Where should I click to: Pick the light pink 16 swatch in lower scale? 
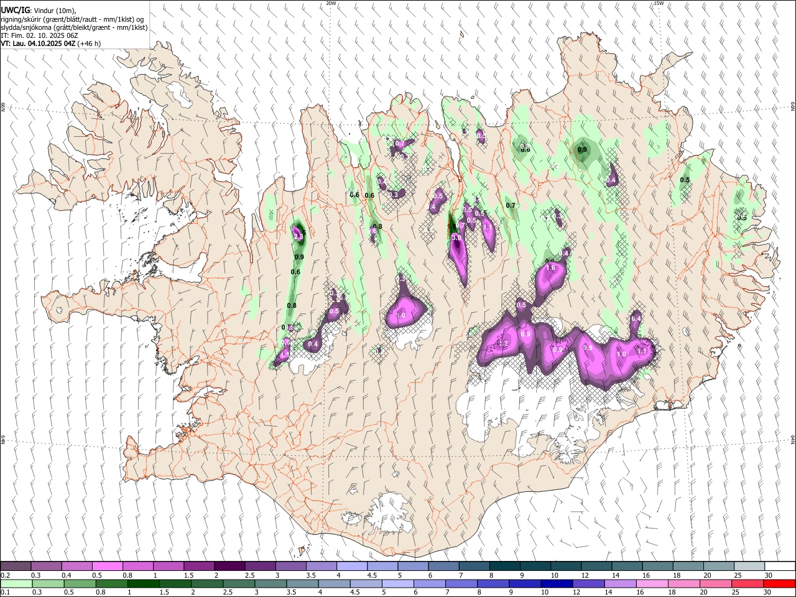(652, 584)
